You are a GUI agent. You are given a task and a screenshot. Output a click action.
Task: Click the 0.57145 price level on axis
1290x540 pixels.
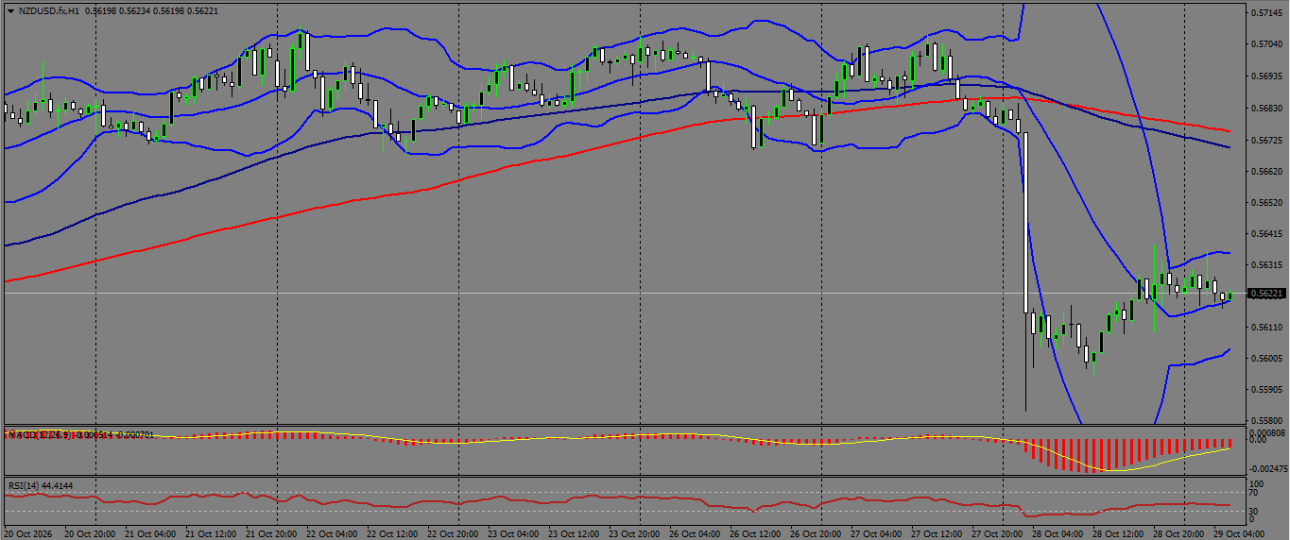click(x=1266, y=13)
